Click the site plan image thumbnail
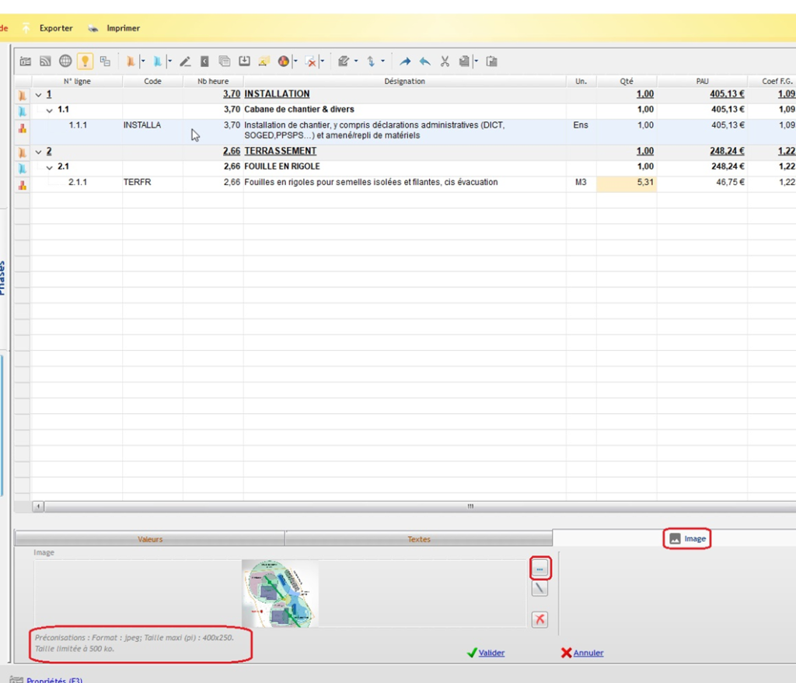The image size is (796, 683). coord(280,593)
